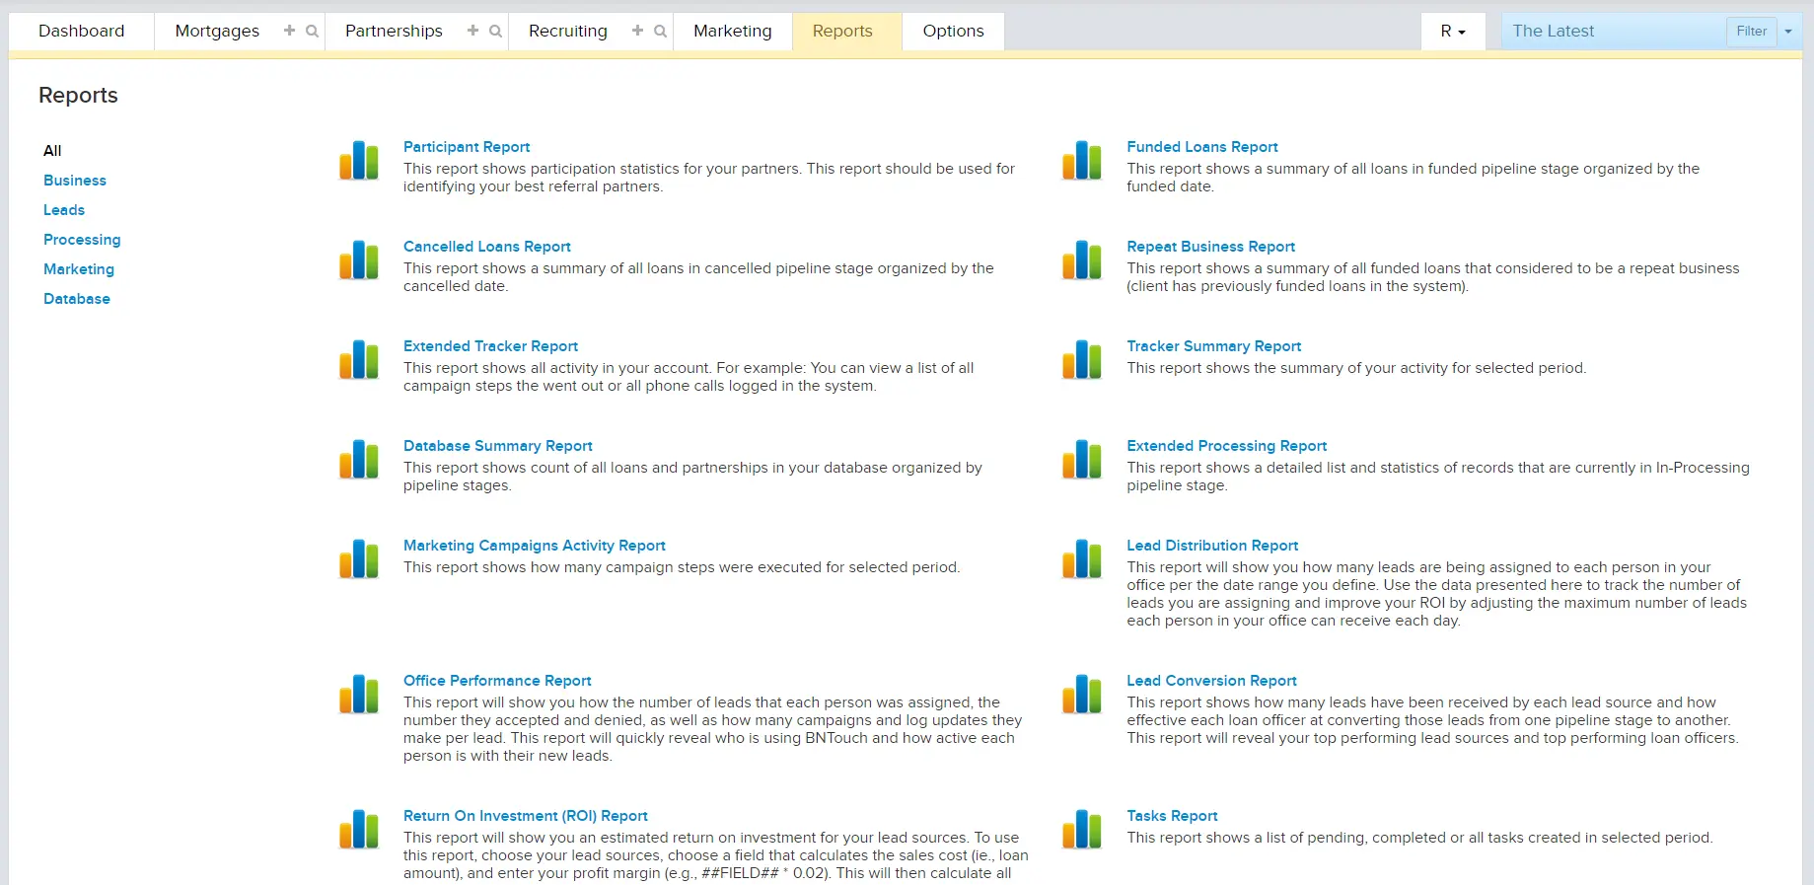Viewport: 1814px width, 885px height.
Task: Search mortgages with the magnifier icon
Action: click(x=312, y=31)
